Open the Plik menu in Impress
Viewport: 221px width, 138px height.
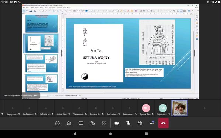coord(24,8)
